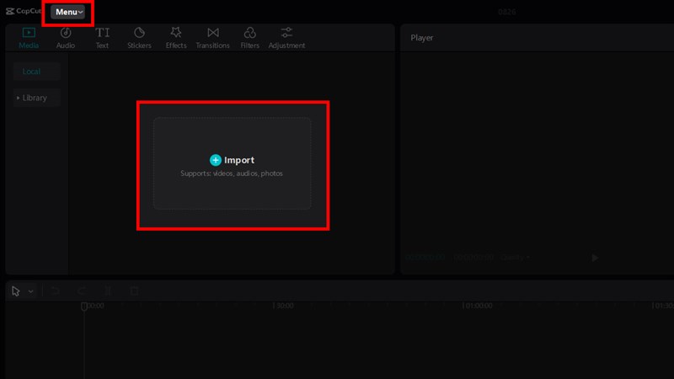The height and width of the screenshot is (379, 674).
Task: Open the cursor mode dropdown arrow
Action: 31,291
